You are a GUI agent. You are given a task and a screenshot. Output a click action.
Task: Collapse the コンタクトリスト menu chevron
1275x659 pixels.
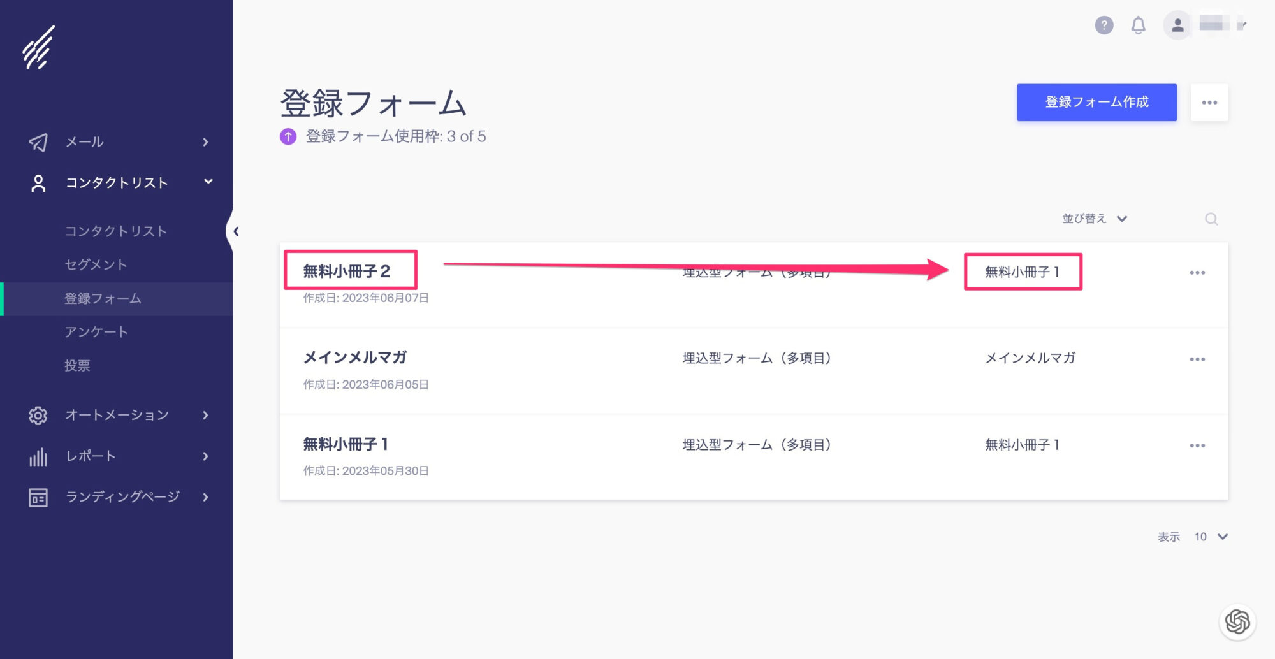click(x=208, y=182)
